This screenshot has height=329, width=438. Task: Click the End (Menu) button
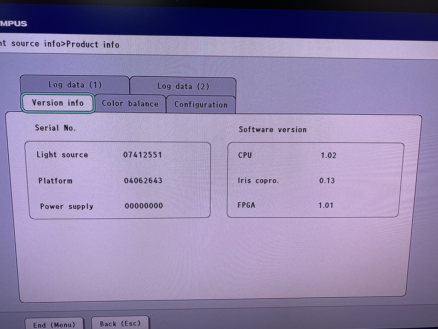click(x=54, y=324)
